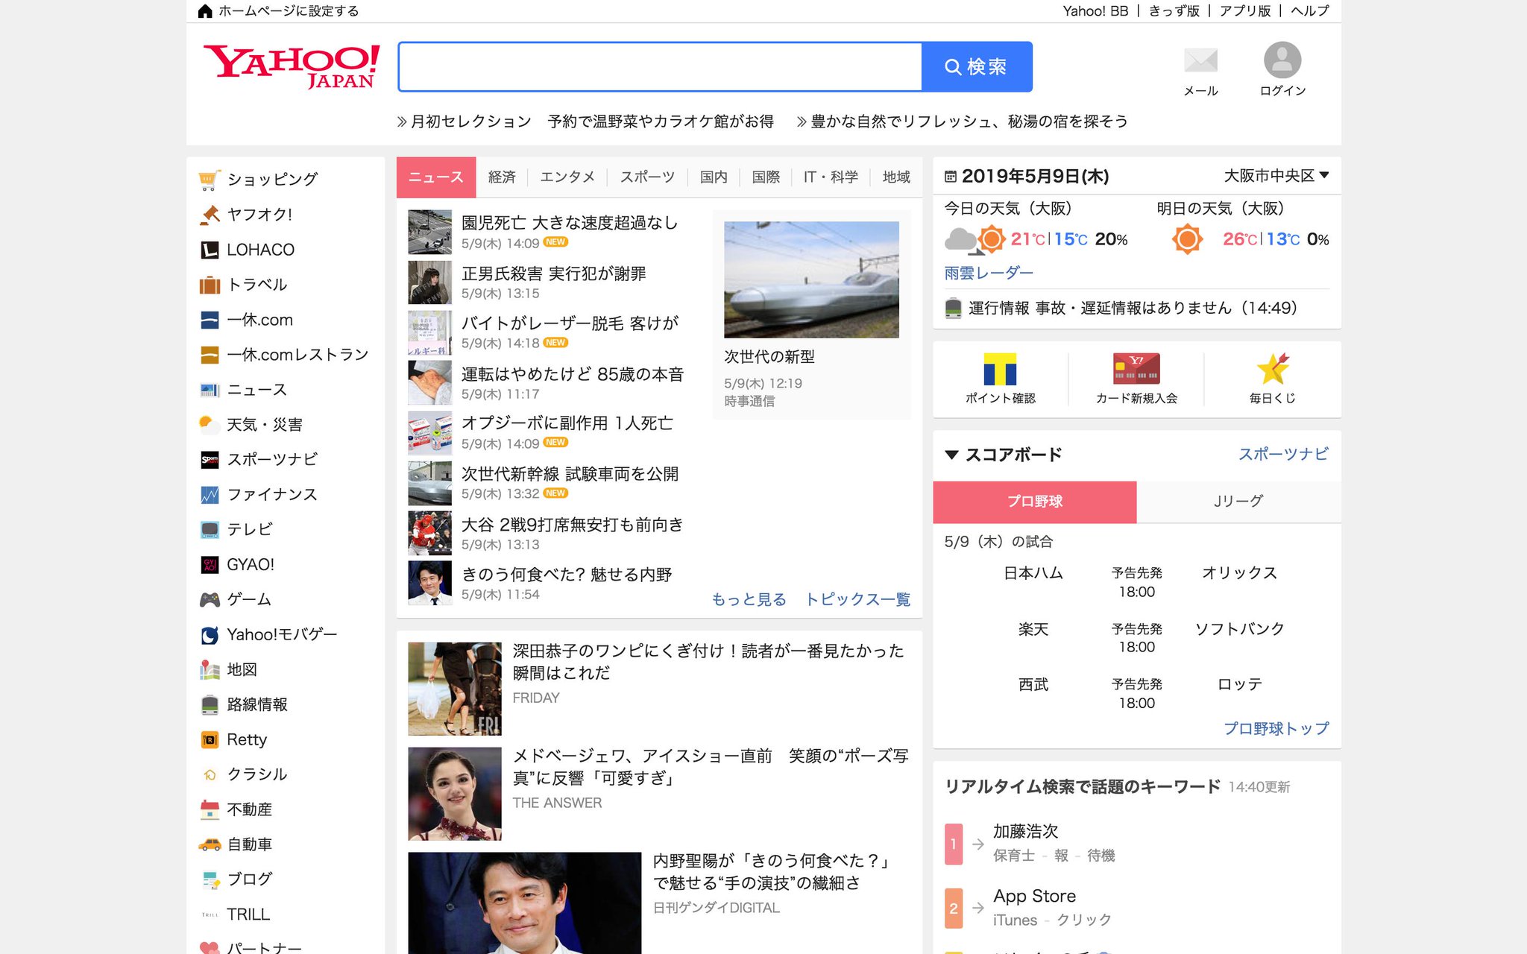The width and height of the screenshot is (1527, 954).
Task: Click the GYAO! icon
Action: click(210, 564)
